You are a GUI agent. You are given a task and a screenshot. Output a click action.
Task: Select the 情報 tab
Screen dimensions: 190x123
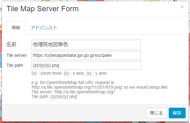[16, 28]
